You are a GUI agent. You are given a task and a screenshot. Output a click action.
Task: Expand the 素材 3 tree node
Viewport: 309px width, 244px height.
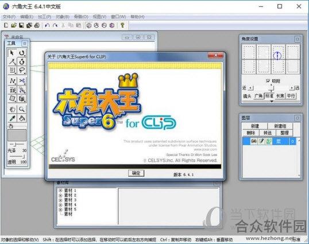point(60,200)
